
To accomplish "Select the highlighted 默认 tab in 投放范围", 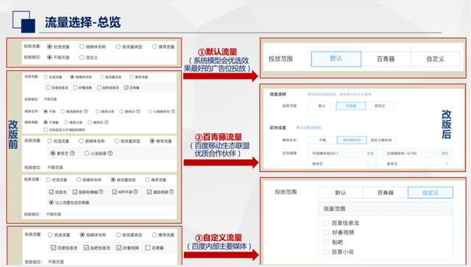I will pos(336,59).
